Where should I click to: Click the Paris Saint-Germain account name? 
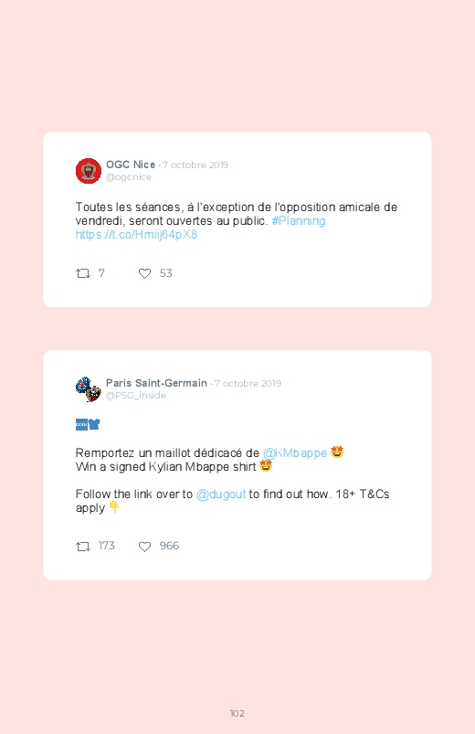coord(156,383)
